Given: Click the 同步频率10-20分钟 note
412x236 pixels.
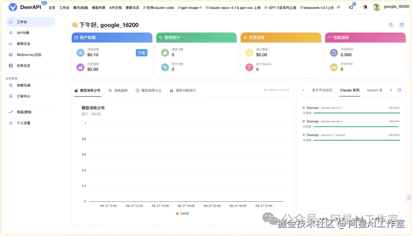Looking at the screenshot, I should click(x=277, y=90).
